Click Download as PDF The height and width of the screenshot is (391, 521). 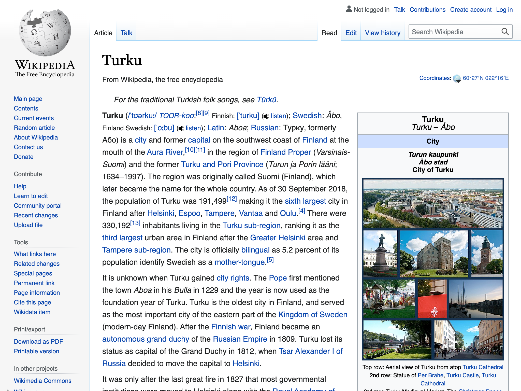(x=38, y=342)
